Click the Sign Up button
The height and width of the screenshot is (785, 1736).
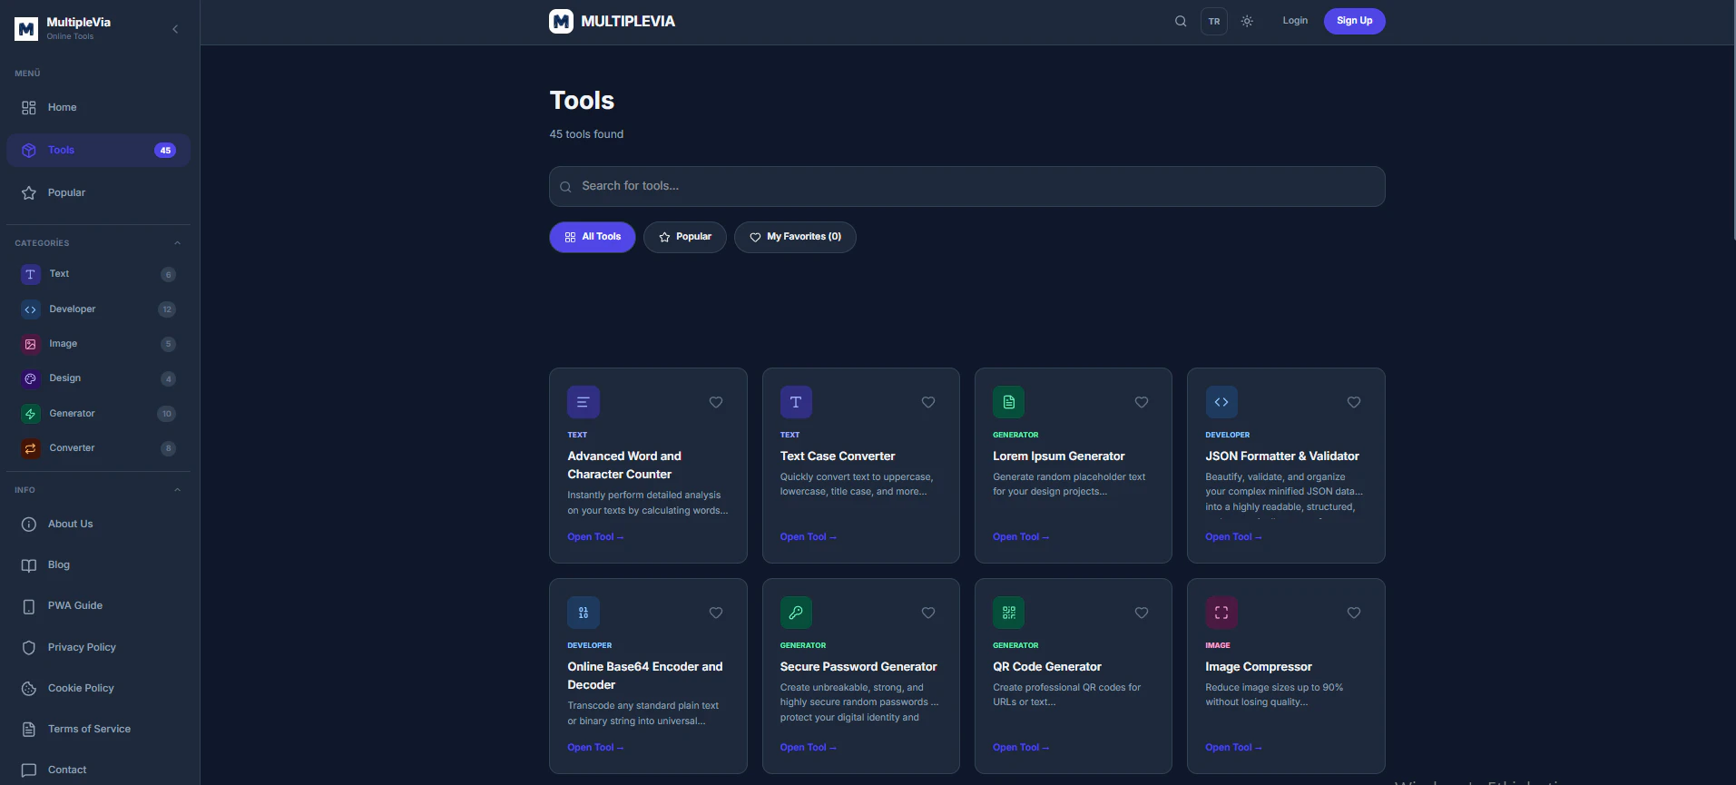tap(1354, 21)
